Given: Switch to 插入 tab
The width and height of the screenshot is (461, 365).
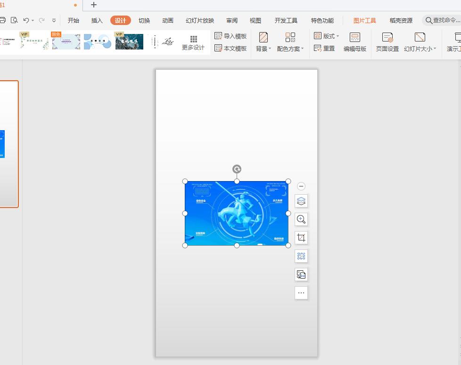Looking at the screenshot, I should 97,21.
